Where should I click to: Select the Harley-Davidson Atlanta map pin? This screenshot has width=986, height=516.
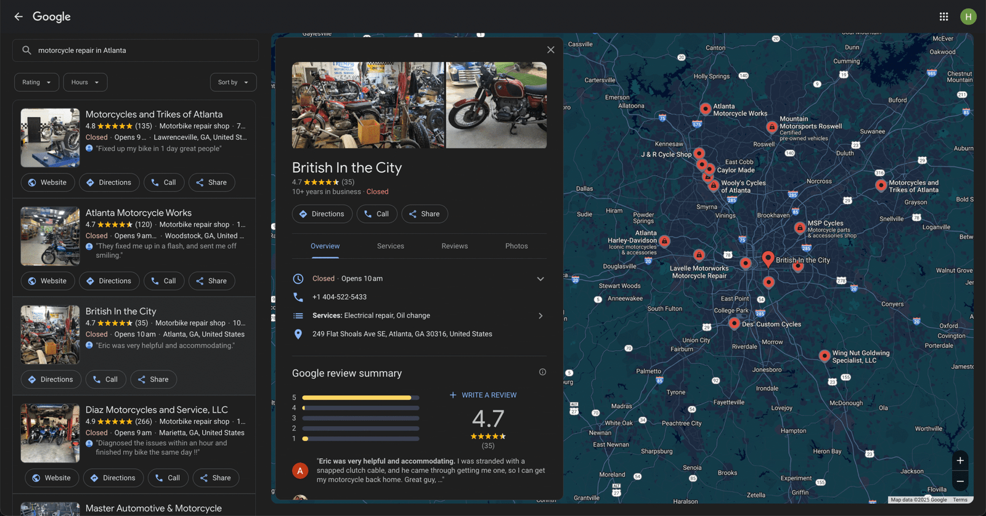(x=664, y=241)
